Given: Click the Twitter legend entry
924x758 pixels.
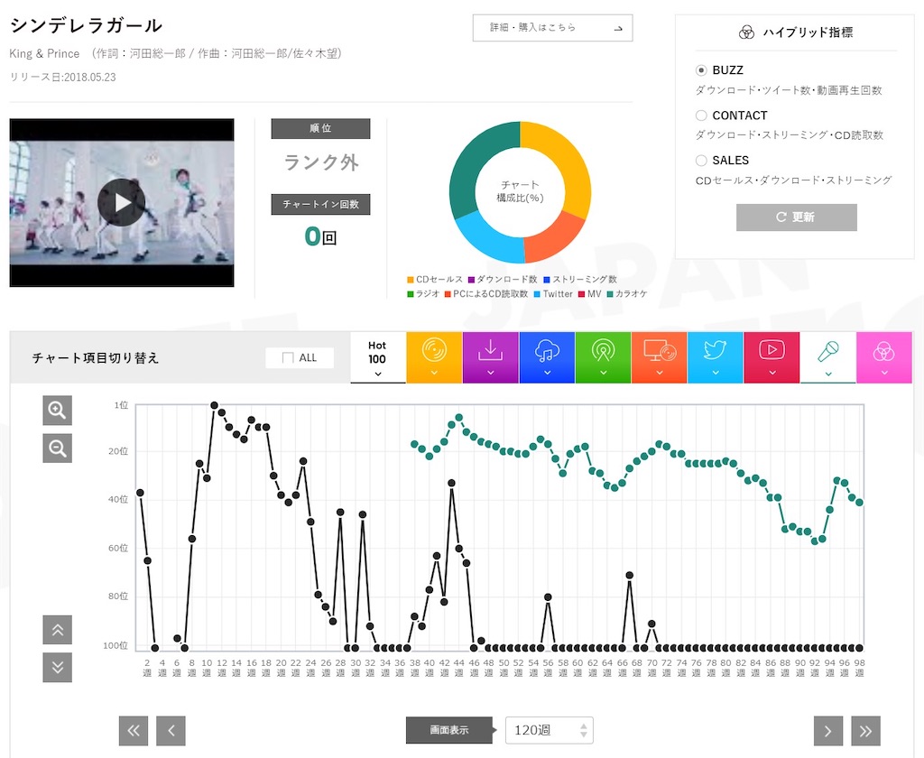Looking at the screenshot, I should (553, 293).
